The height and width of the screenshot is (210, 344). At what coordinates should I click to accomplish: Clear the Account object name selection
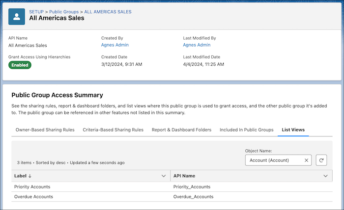coord(306,160)
